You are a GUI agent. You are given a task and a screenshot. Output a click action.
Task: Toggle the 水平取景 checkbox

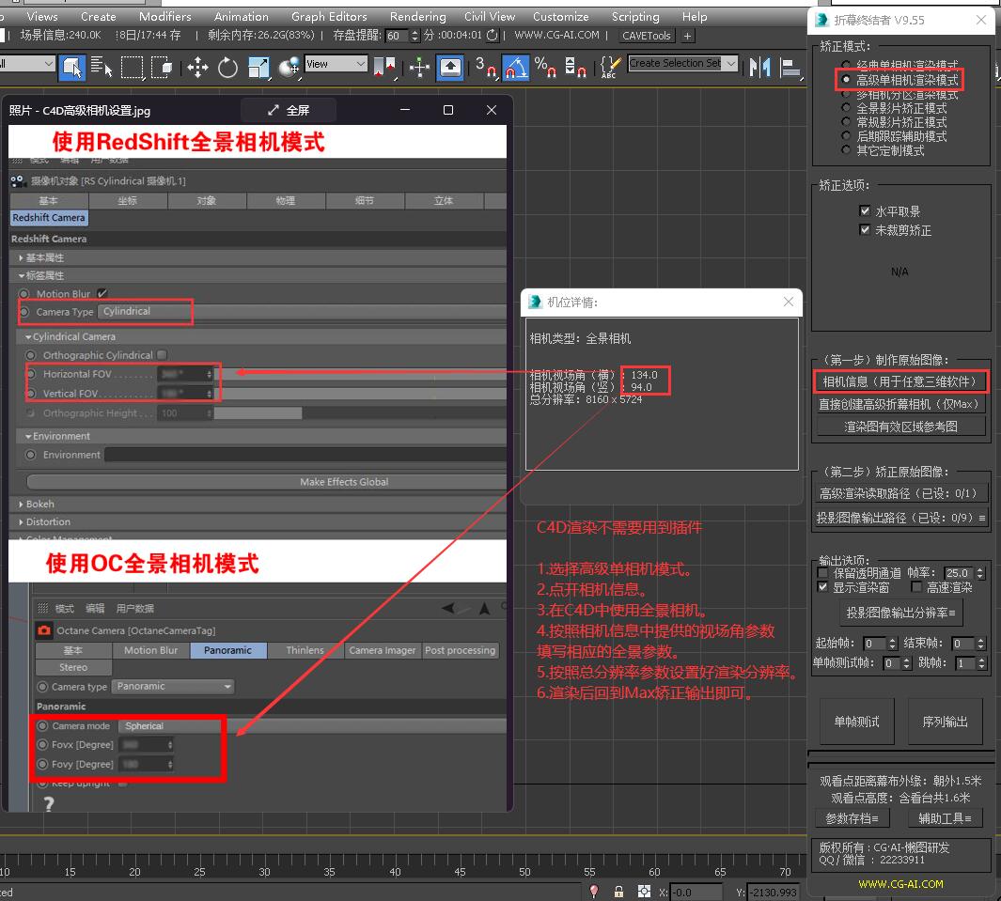(x=865, y=210)
